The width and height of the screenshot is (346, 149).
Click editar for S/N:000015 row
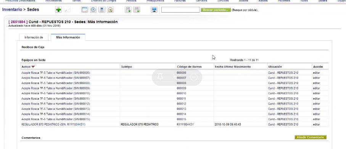316,119
